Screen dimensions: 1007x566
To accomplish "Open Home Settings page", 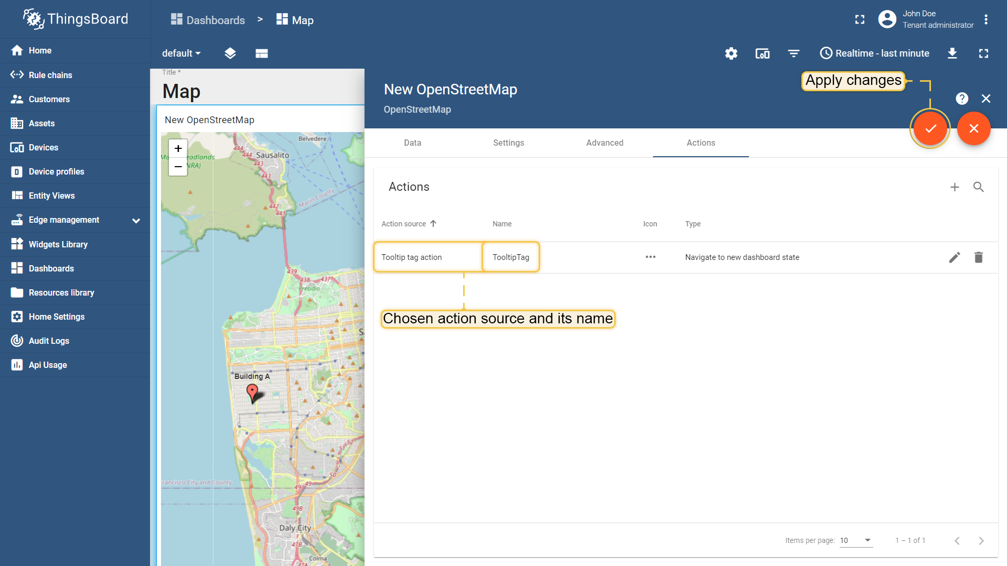I will 74,317.
